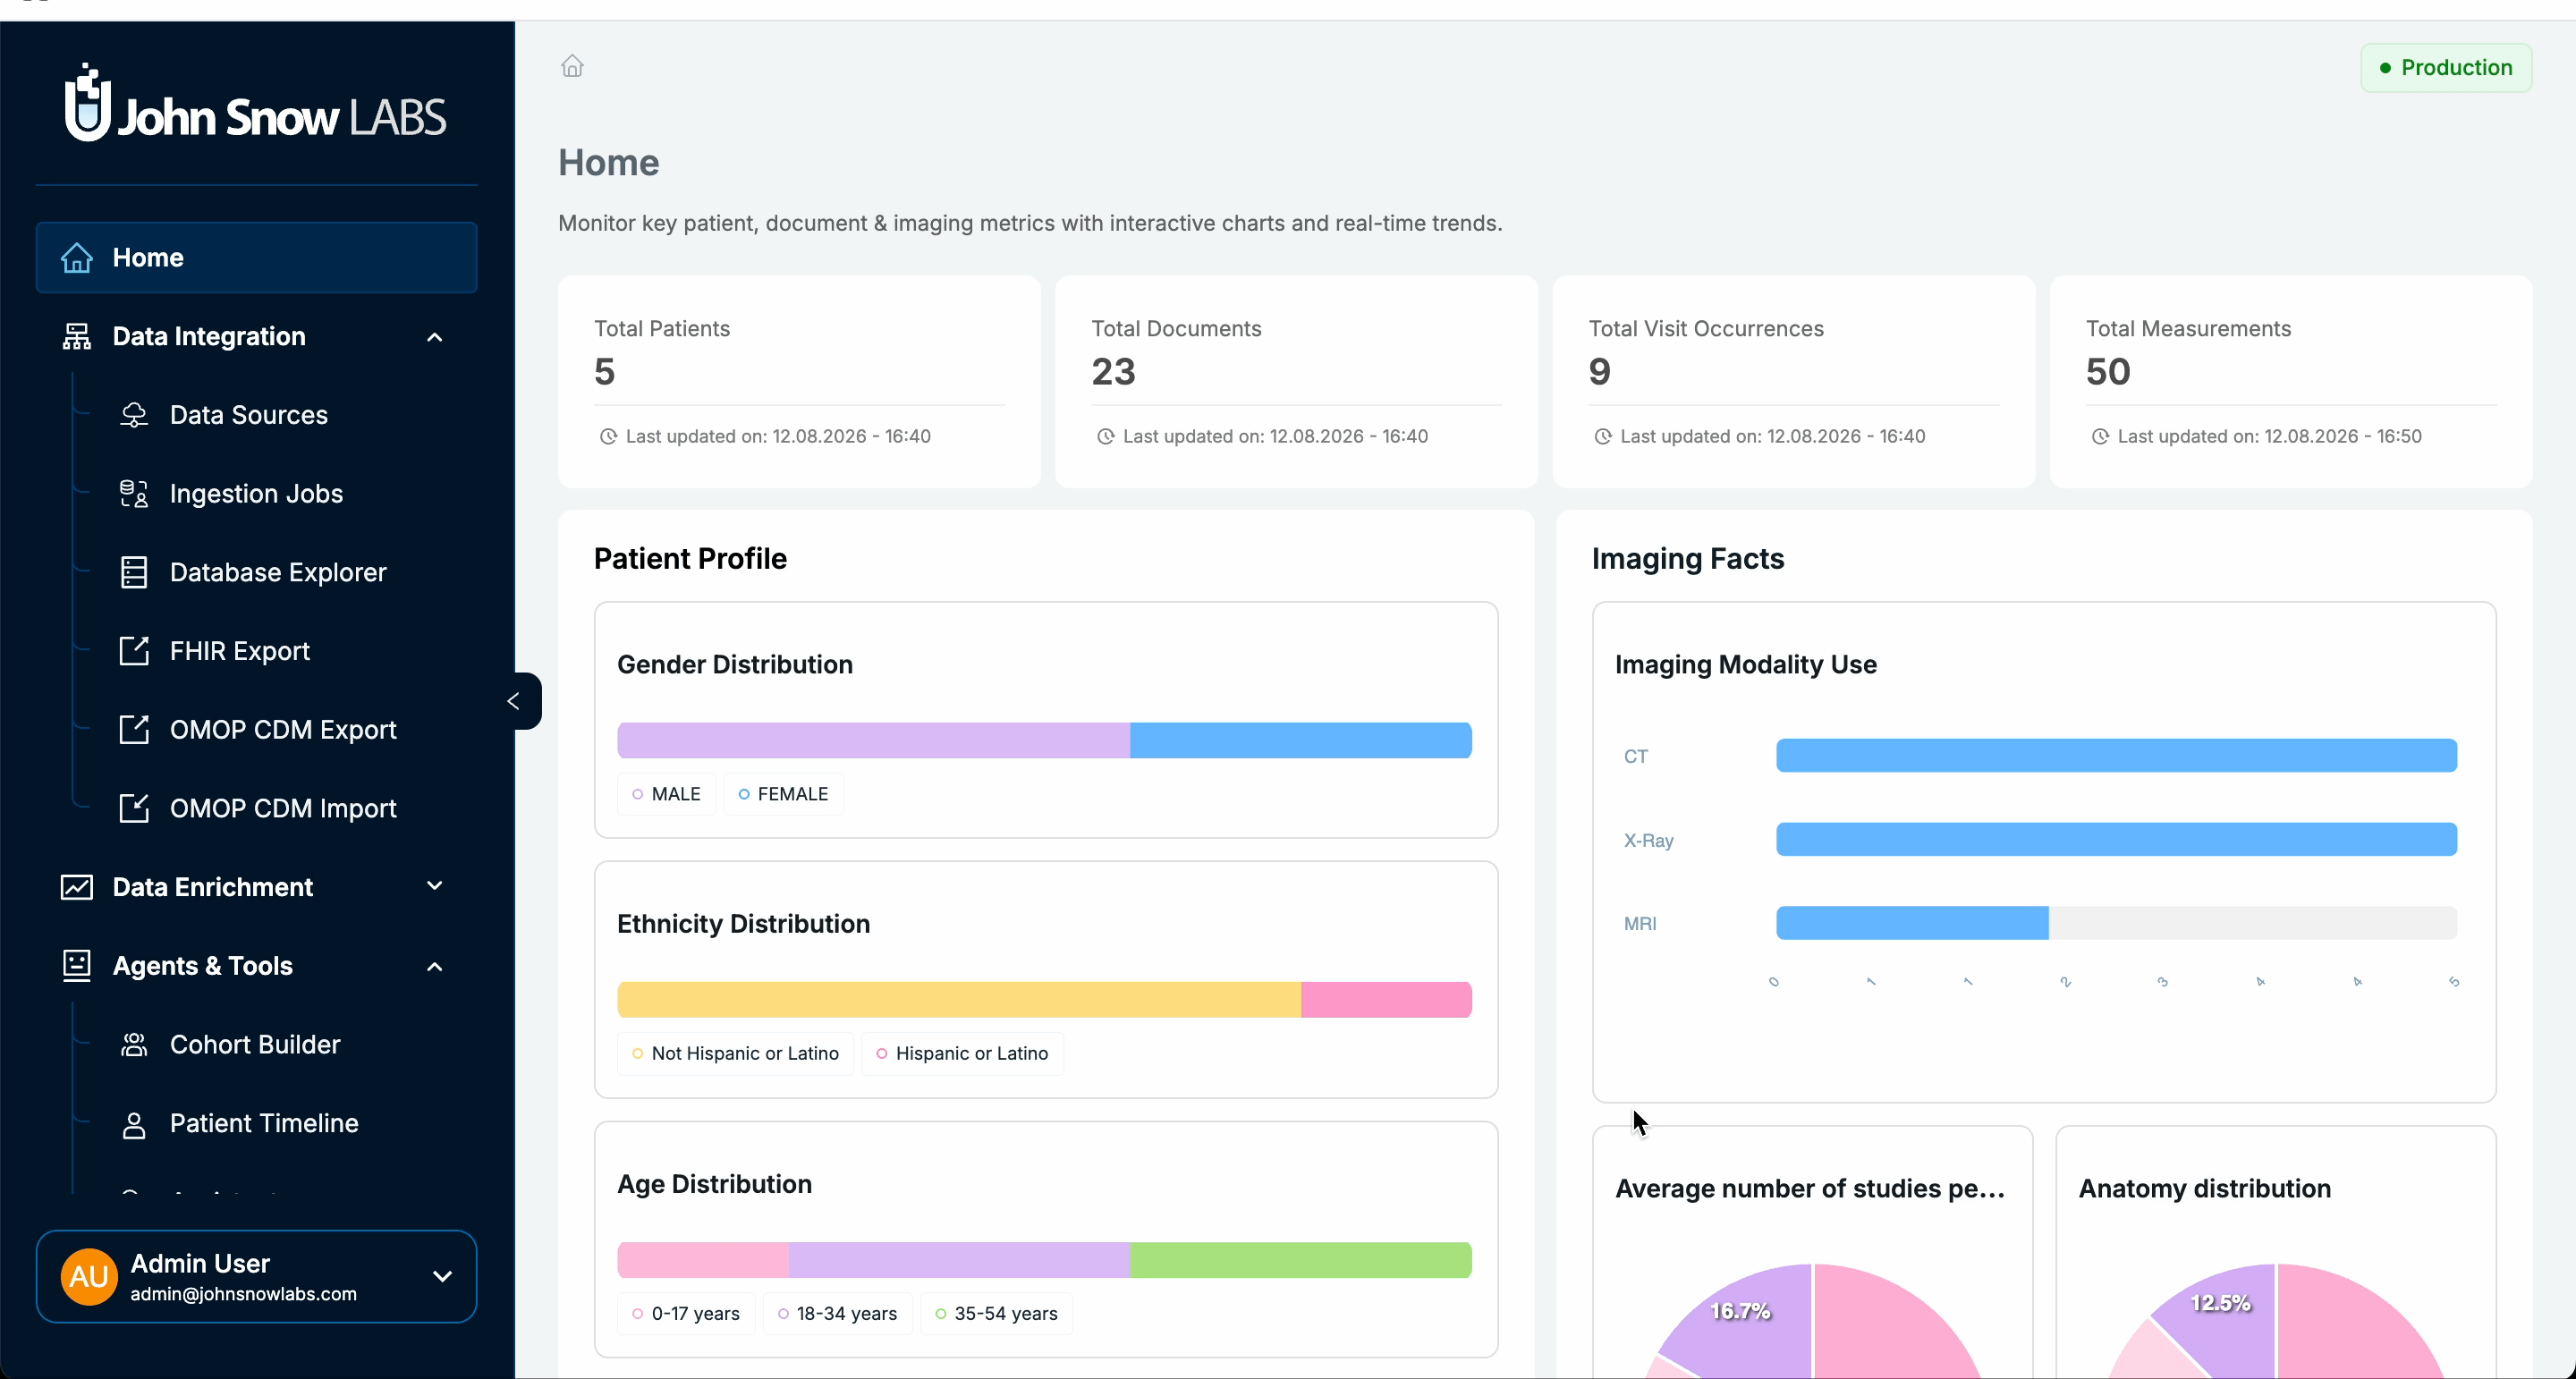This screenshot has width=2576, height=1379.
Task: Toggle FEMALE legend in Gender Distribution
Action: point(784,794)
